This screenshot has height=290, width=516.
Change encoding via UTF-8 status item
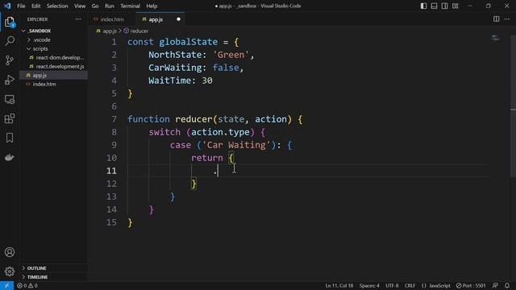(x=392, y=285)
